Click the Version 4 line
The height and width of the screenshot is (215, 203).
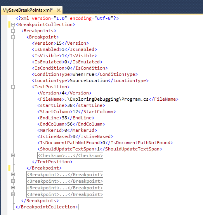click(x=64, y=93)
